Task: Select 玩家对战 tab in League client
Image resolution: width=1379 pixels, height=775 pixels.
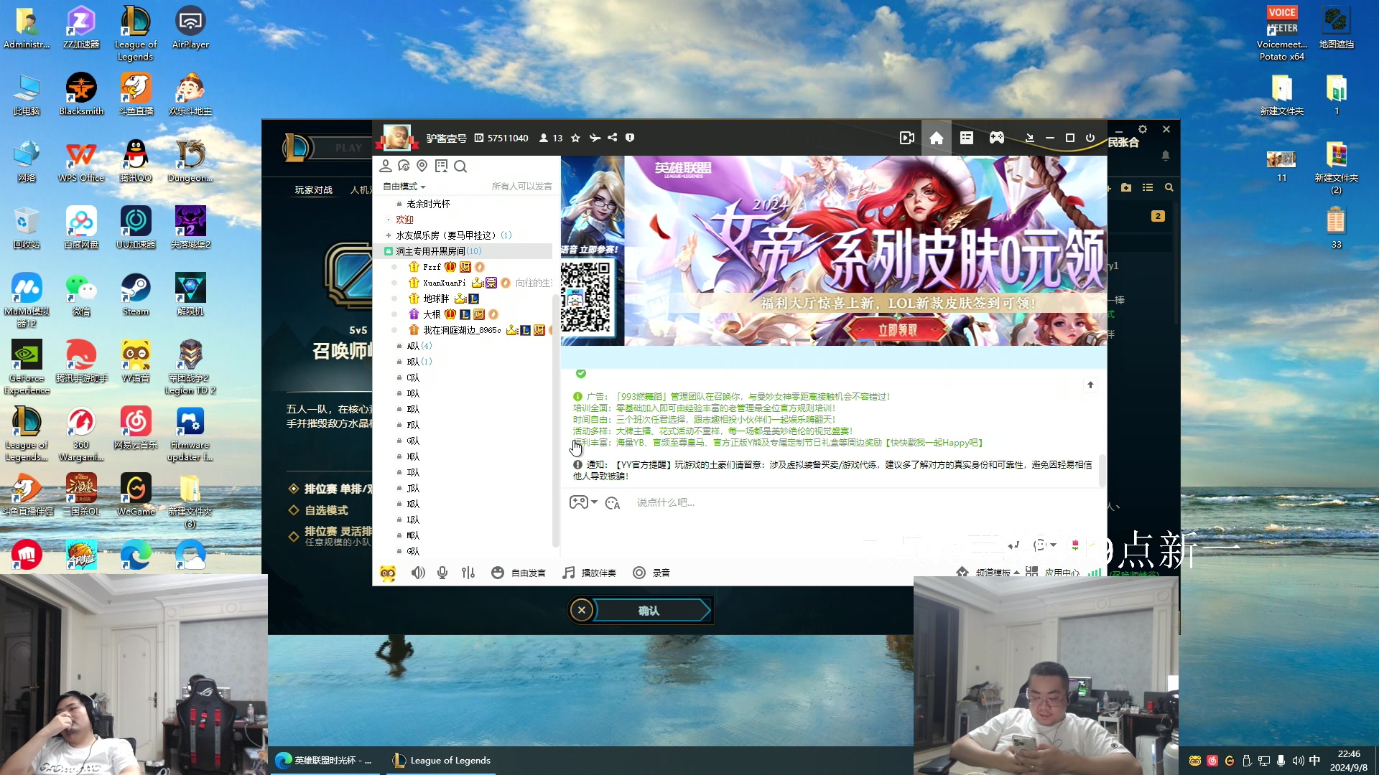Action: click(x=314, y=190)
